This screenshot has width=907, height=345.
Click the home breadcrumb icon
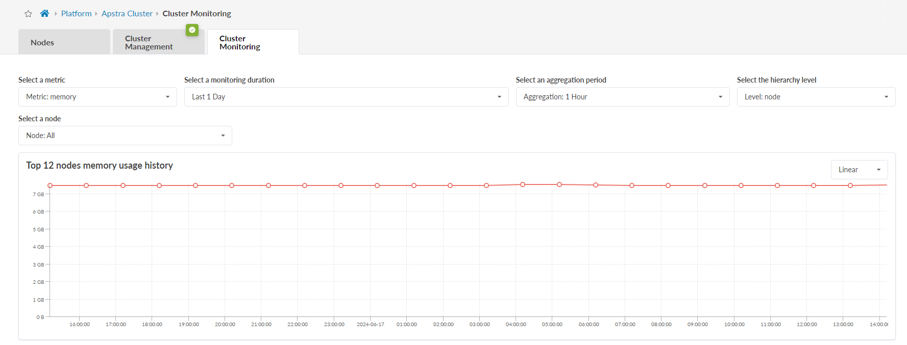tap(44, 13)
